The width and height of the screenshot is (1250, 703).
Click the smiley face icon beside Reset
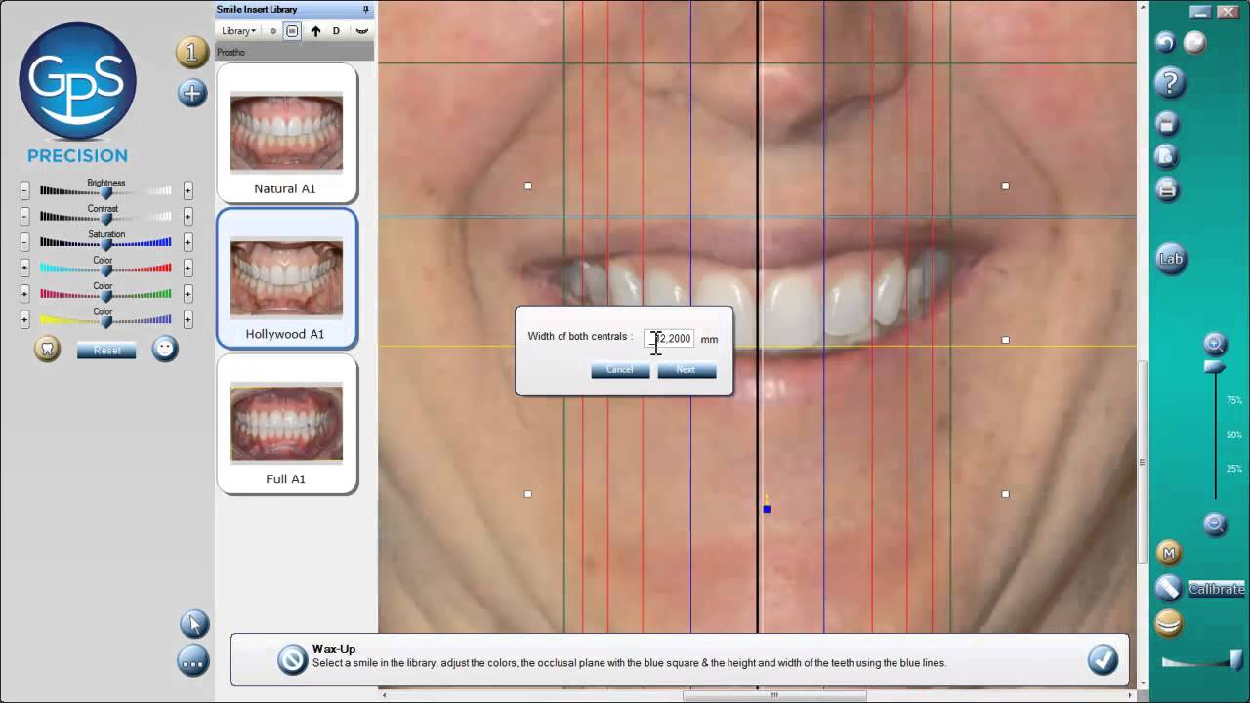click(165, 349)
